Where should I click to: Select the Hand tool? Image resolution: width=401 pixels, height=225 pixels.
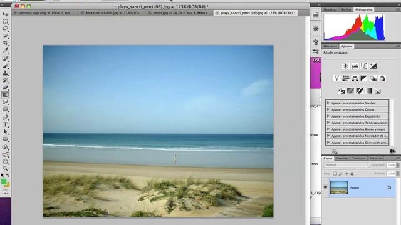6,161
